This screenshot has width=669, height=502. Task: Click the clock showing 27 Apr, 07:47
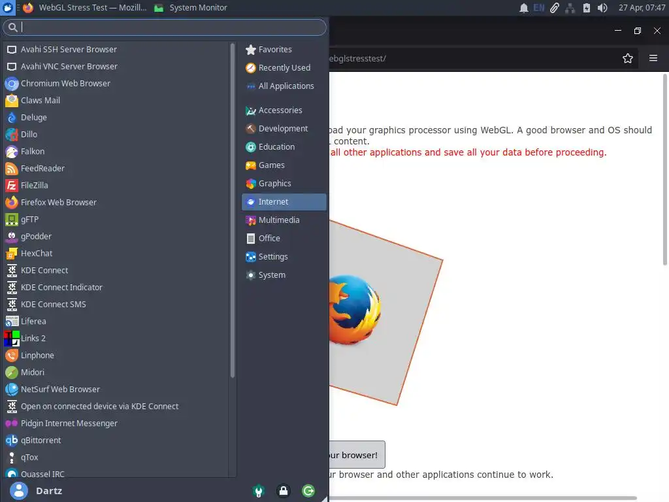642,8
